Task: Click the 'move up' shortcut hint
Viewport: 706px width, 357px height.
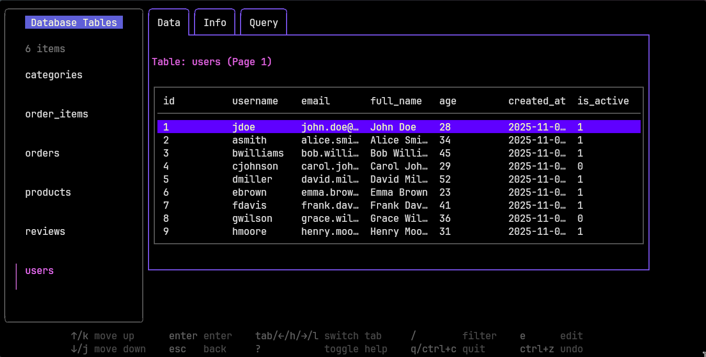Action: coord(114,336)
